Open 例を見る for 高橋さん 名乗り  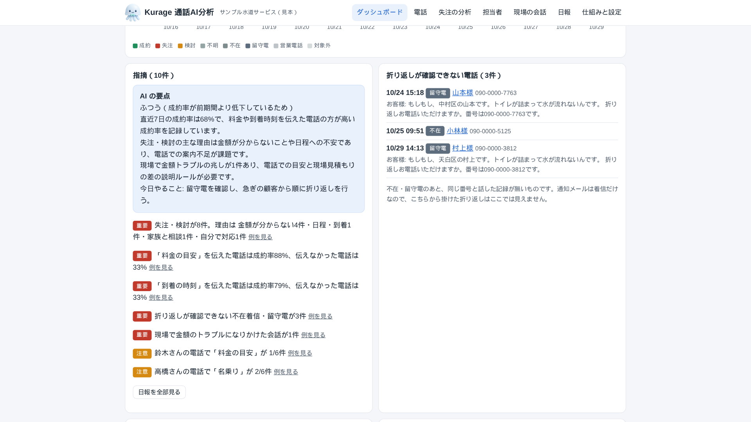(x=286, y=372)
